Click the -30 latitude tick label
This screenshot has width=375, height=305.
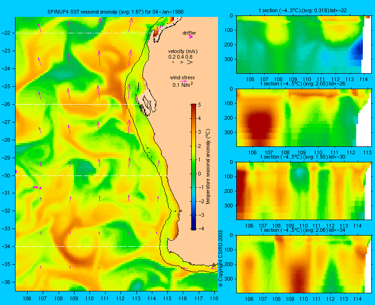[x=7, y=175]
